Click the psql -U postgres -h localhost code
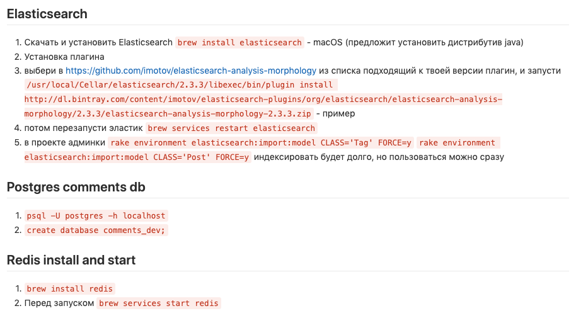The height and width of the screenshot is (318, 576). point(96,215)
